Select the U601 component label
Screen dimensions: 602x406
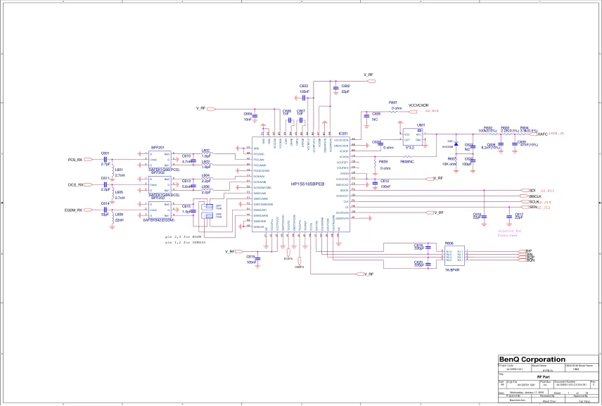click(x=421, y=125)
